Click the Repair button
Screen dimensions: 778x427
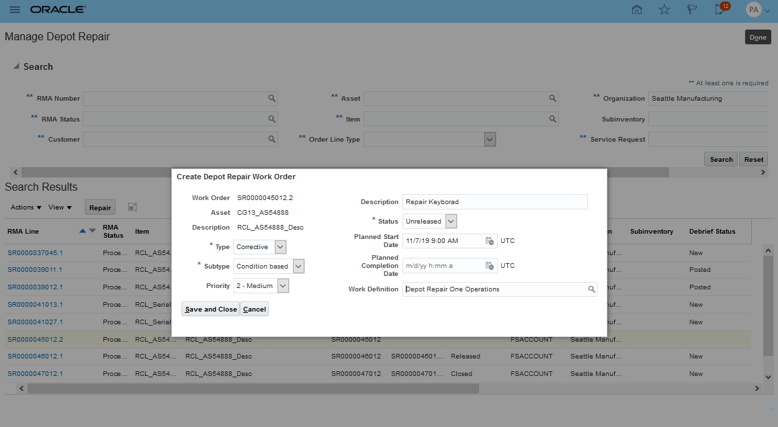pyautogui.click(x=99, y=208)
